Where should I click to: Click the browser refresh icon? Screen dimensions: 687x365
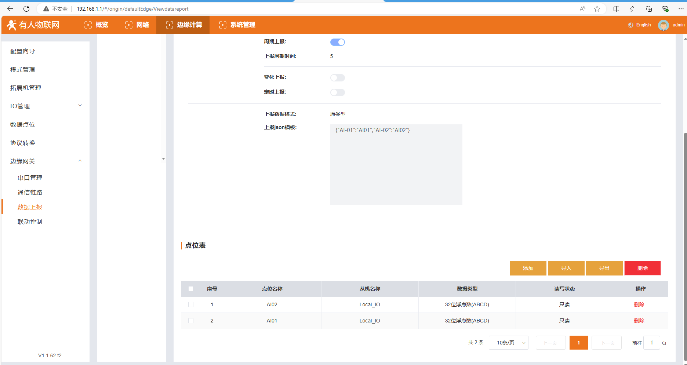pyautogui.click(x=26, y=9)
